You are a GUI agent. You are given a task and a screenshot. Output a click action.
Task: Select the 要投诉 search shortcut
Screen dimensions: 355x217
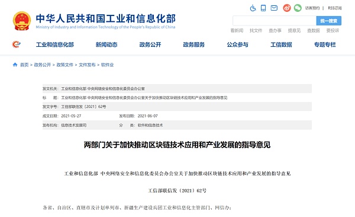click(x=333, y=31)
